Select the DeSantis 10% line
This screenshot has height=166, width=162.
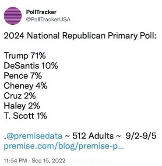point(31,66)
